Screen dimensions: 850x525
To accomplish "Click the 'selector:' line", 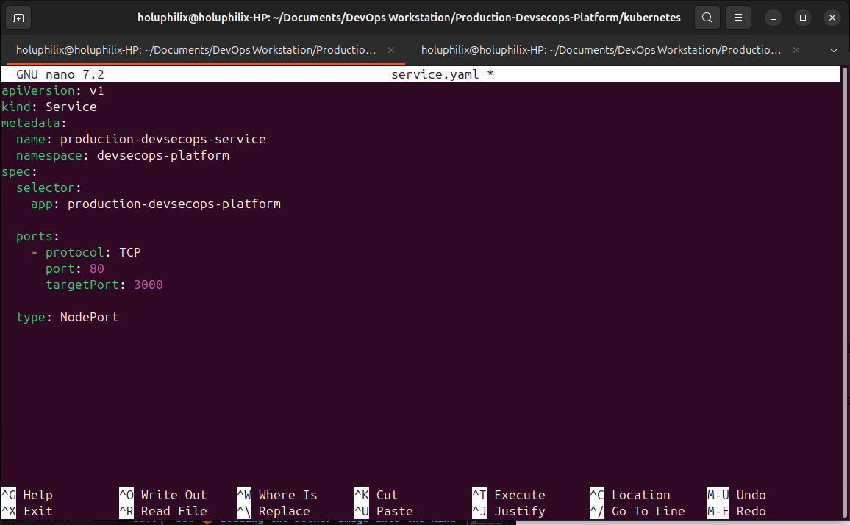I will coord(49,187).
